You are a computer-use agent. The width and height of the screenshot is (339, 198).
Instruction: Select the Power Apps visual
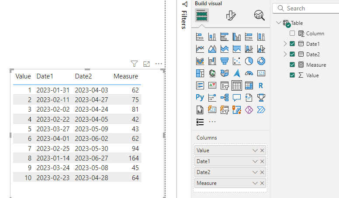[x=249, y=110]
